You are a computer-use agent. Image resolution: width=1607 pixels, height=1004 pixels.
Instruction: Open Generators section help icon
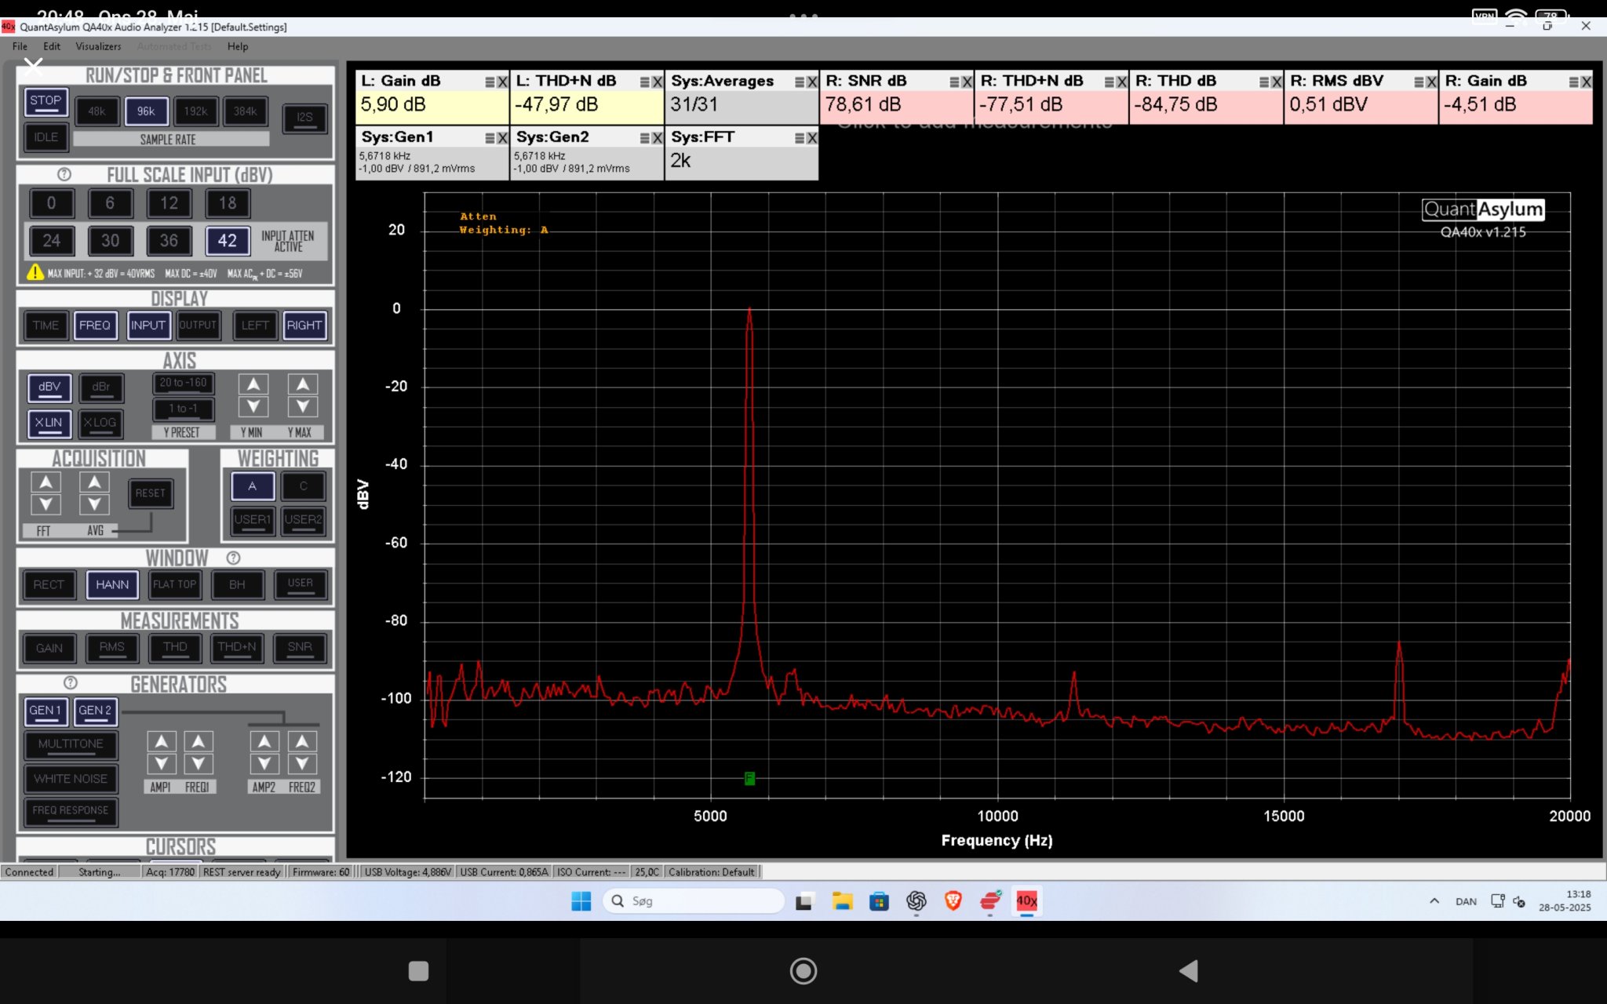71,682
